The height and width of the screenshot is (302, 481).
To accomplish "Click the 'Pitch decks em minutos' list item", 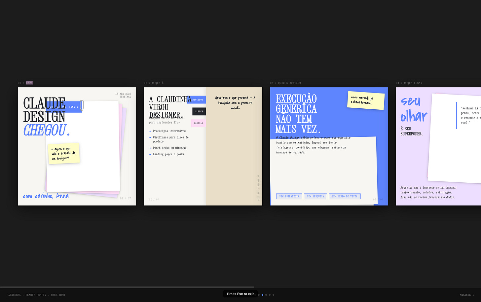I will [x=169, y=148].
